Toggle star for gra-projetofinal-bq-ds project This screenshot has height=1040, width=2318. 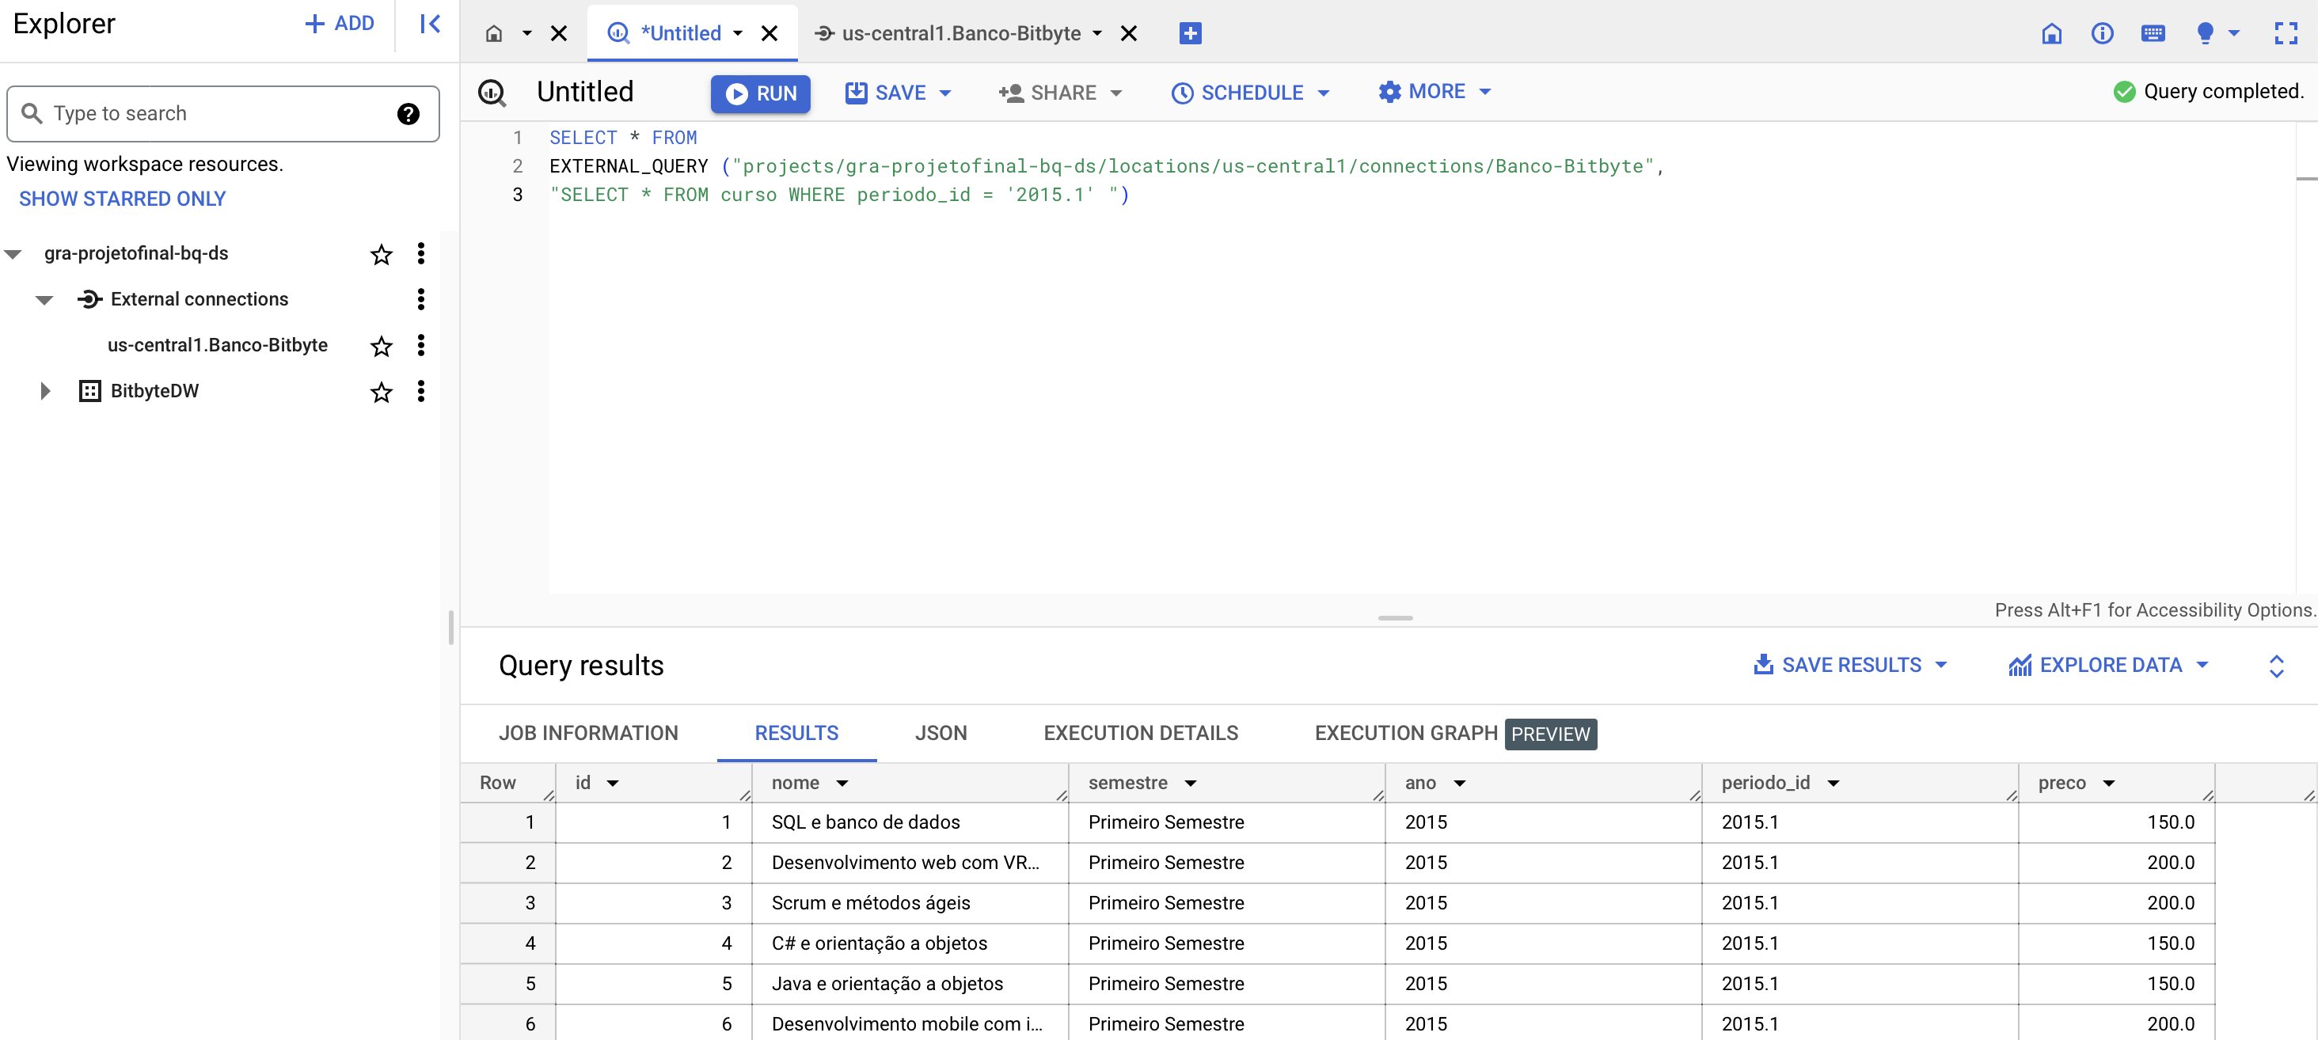tap(380, 254)
